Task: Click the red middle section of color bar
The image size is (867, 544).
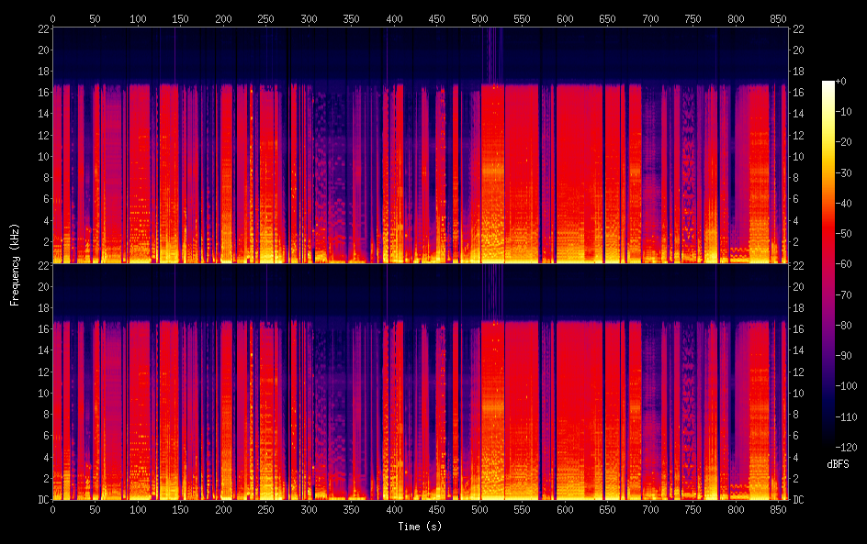Action: pyautogui.click(x=828, y=239)
